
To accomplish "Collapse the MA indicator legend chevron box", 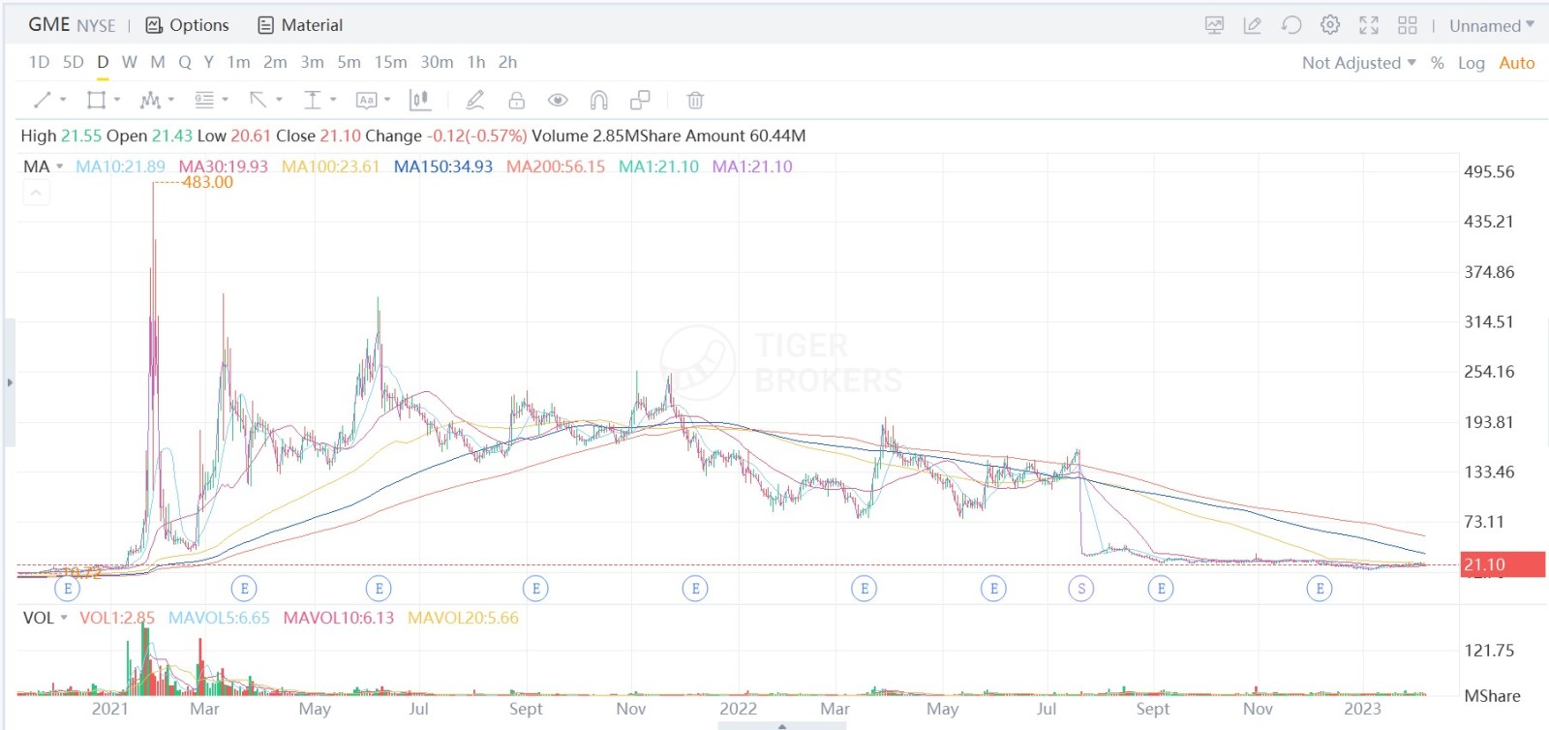I will coord(36,193).
